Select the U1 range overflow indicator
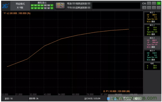The height and width of the screenshot is (102, 162). (x=32, y=5)
